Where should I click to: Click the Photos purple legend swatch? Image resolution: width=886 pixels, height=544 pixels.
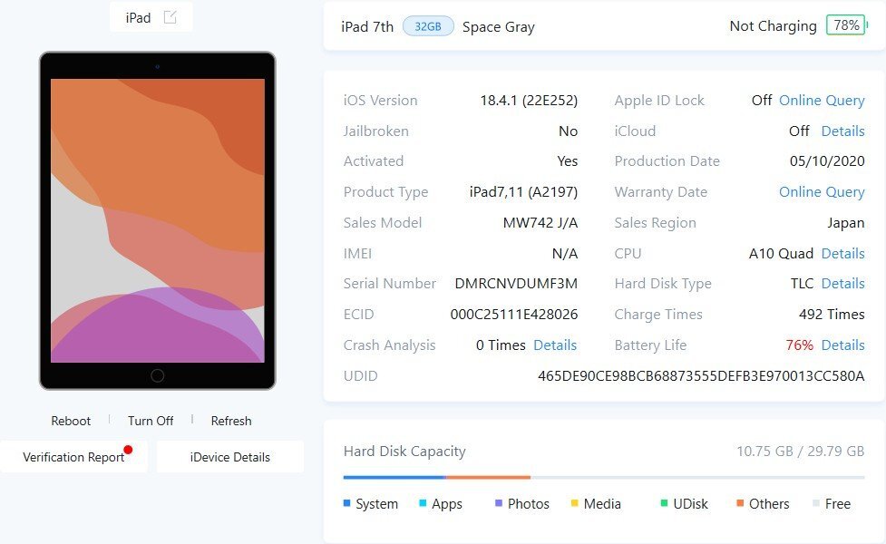pyautogui.click(x=499, y=503)
